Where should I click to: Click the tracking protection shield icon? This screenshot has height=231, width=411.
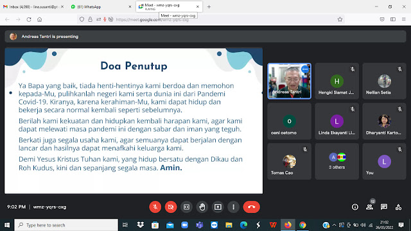coord(82,19)
